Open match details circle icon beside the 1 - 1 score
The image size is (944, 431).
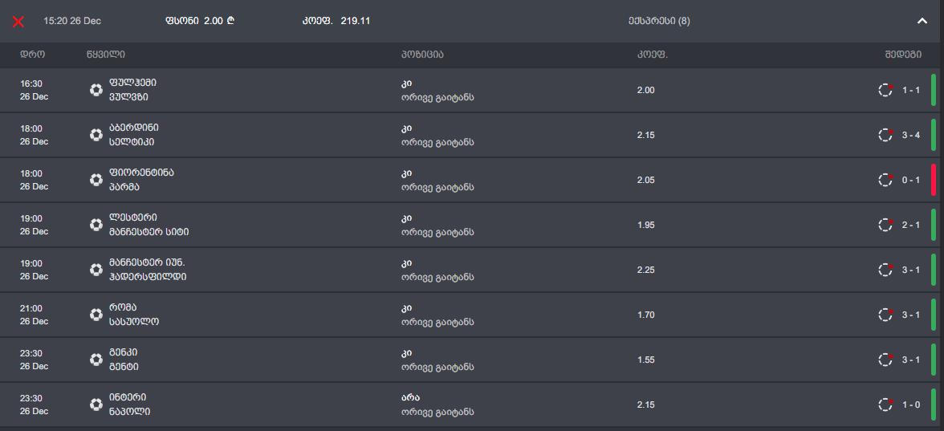(x=885, y=90)
